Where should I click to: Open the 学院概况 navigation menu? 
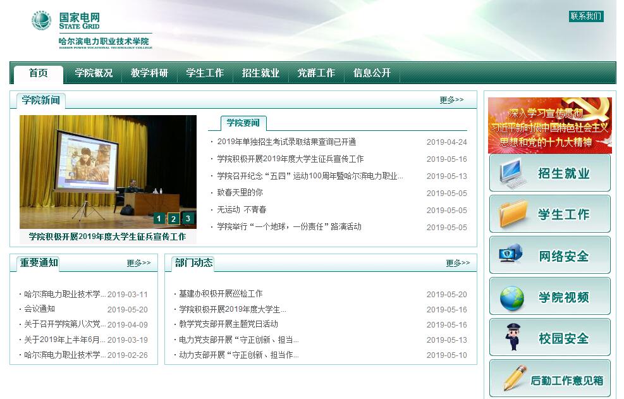94,73
